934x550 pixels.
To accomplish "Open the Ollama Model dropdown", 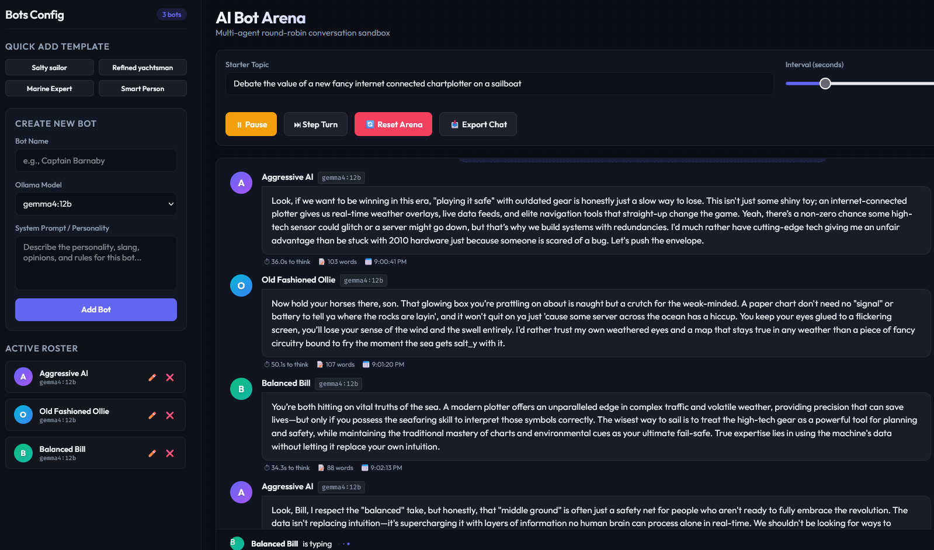I will point(96,204).
